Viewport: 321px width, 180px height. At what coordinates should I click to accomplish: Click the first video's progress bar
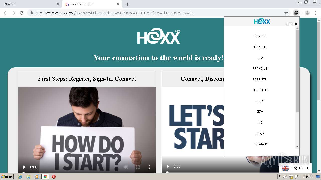click(87, 172)
